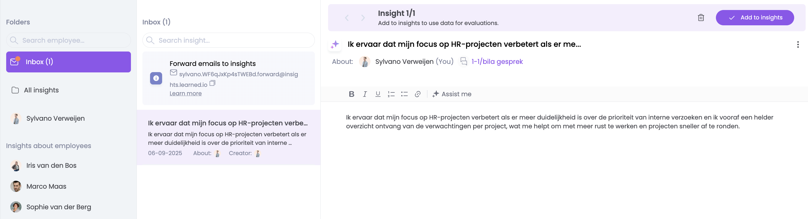Open the All insights folder
The height and width of the screenshot is (219, 808).
click(x=41, y=90)
